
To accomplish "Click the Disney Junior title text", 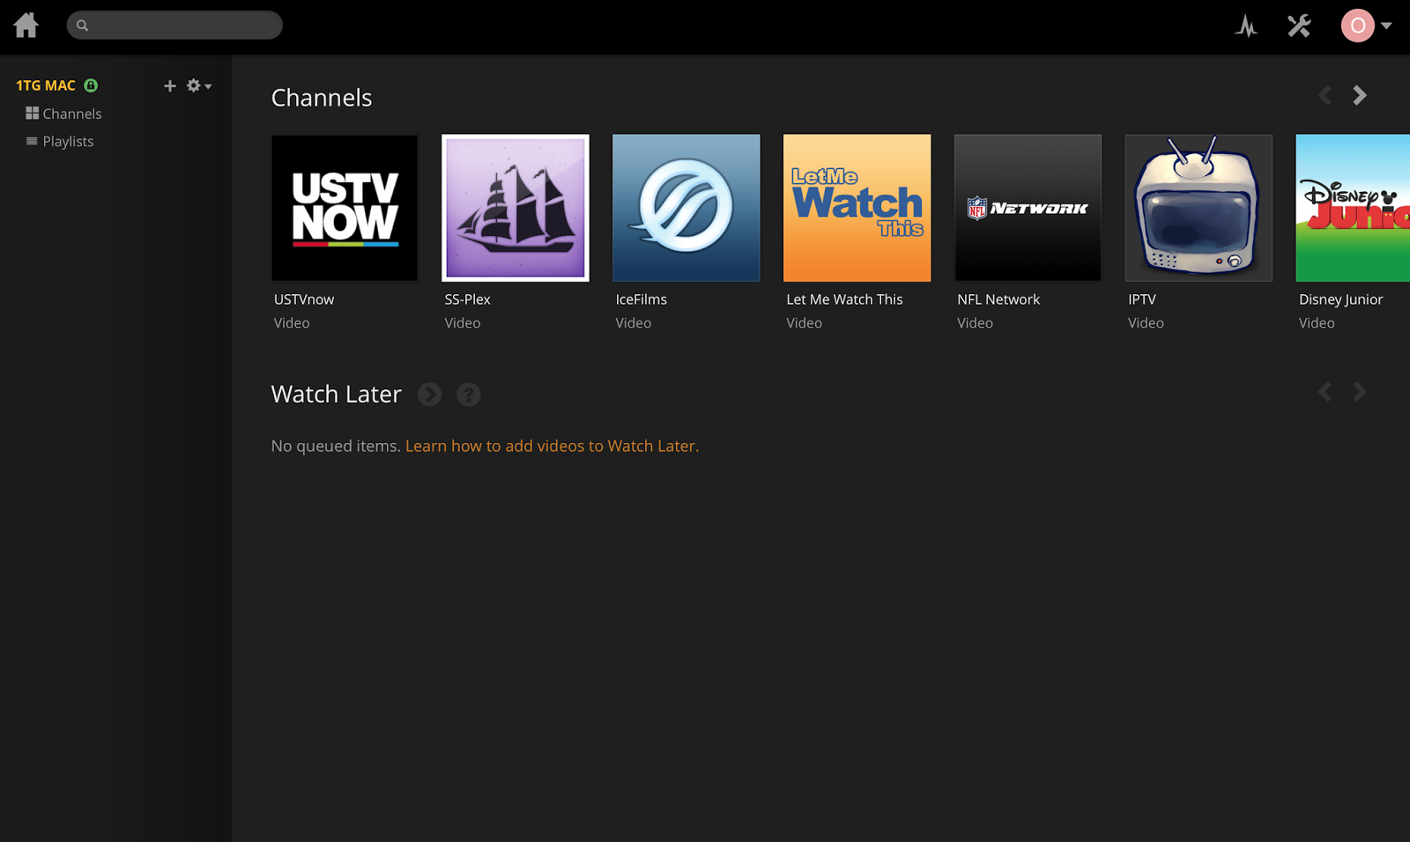I will tap(1340, 299).
